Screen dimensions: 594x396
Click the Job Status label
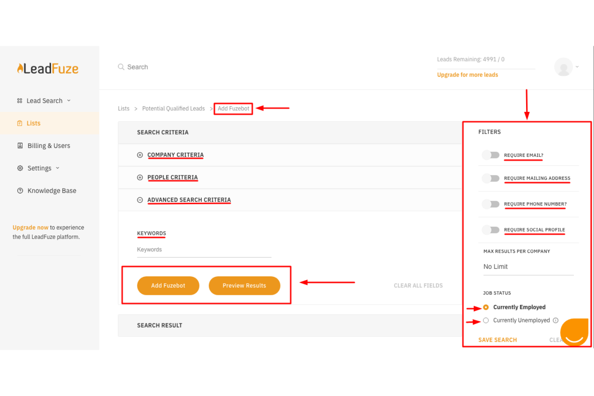[x=497, y=293]
